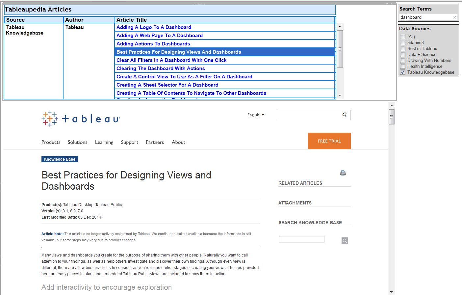Select Best Practices For Designing Views And Dashboards row
Viewport: 462px width, 295px height.
[x=225, y=52]
